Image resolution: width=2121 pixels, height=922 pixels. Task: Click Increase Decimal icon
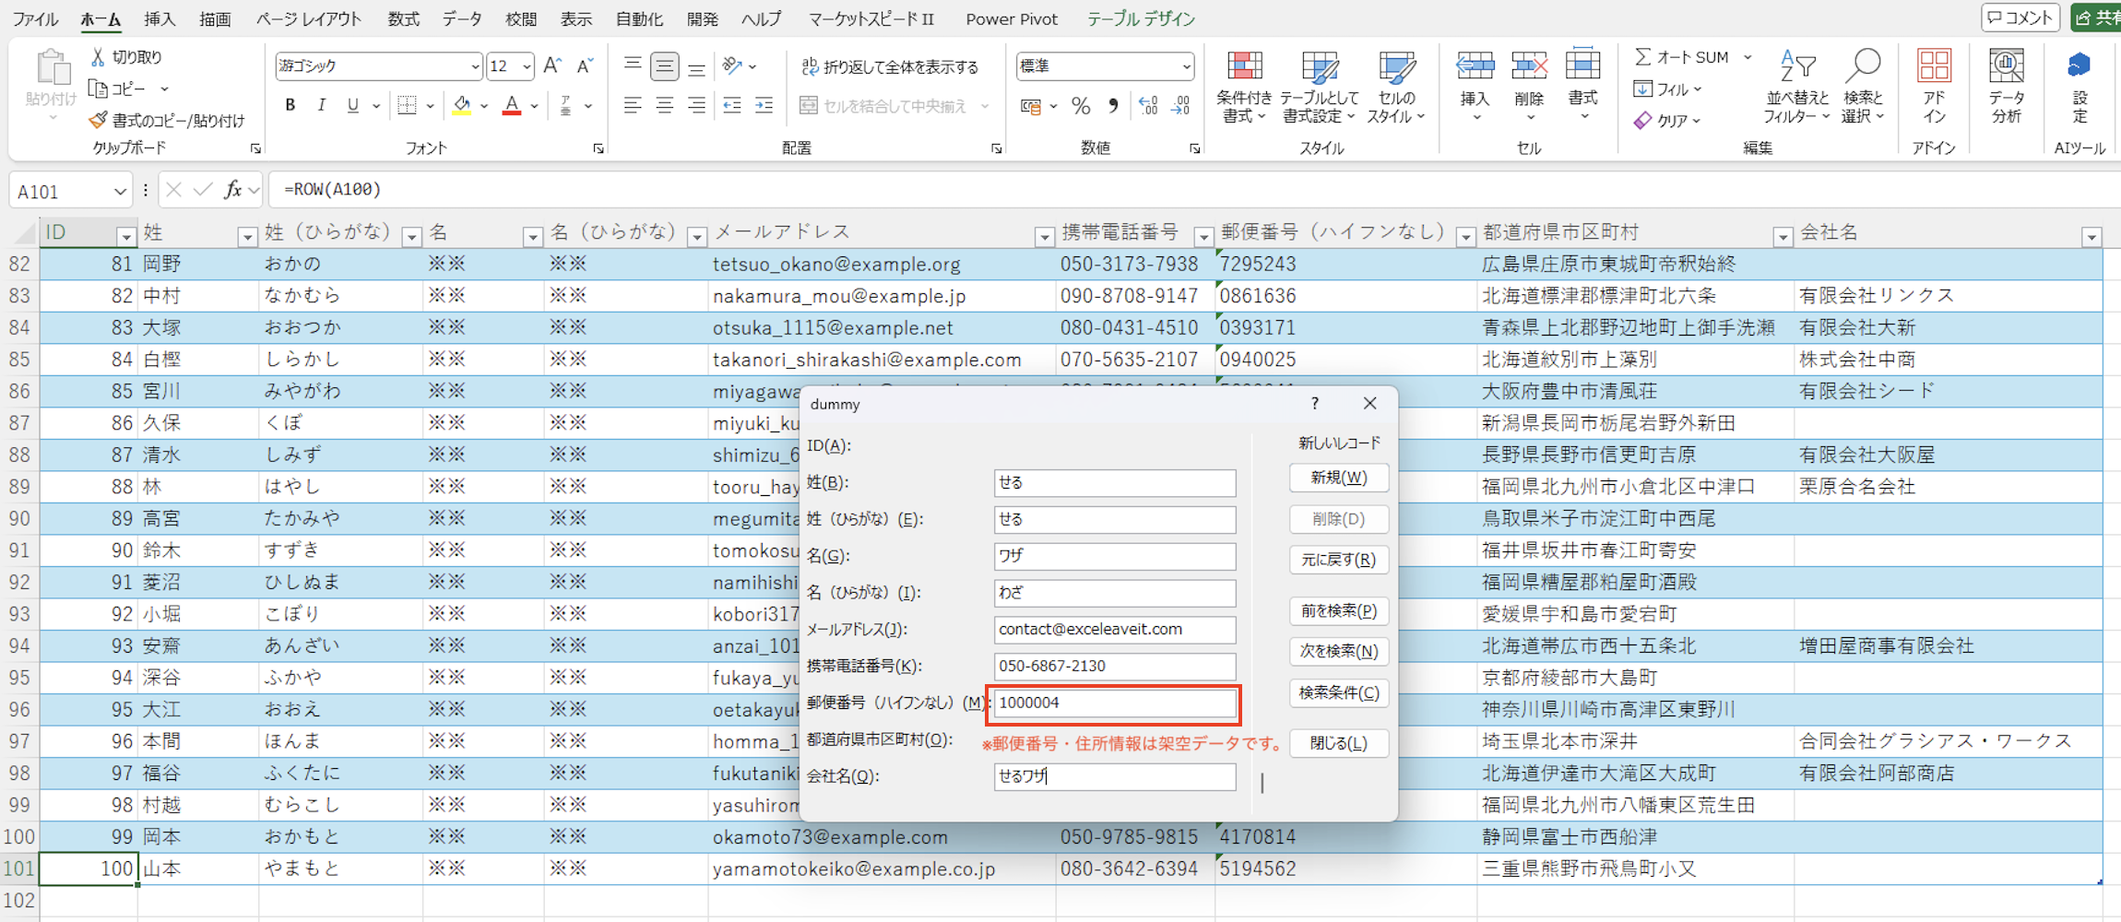click(x=1148, y=106)
